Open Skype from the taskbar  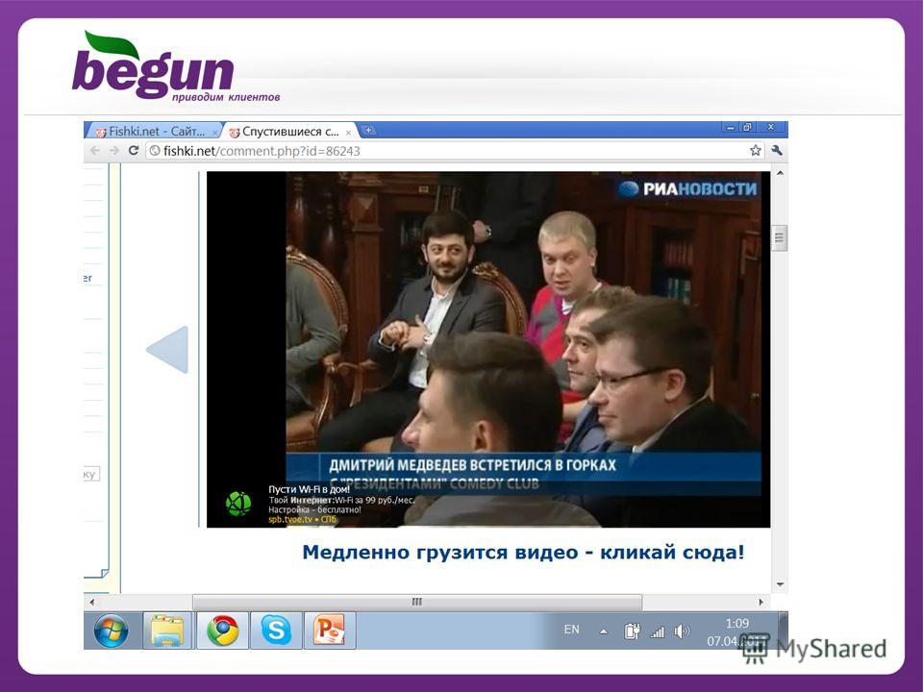pyautogui.click(x=276, y=630)
